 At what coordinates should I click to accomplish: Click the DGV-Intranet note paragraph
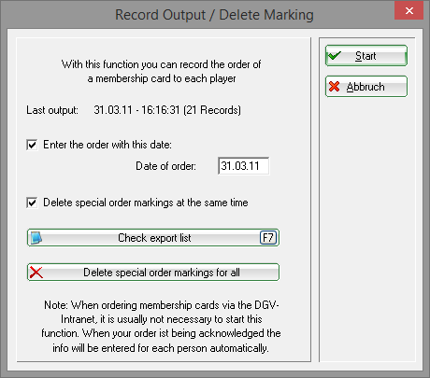[x=161, y=327]
